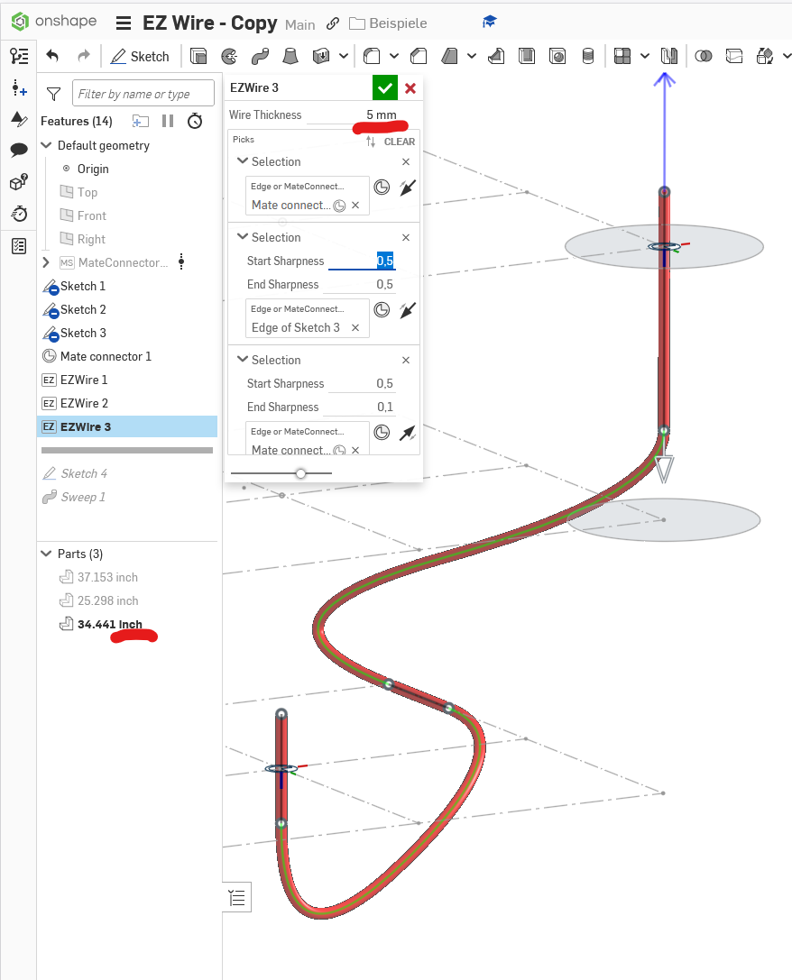
Task: Click the insert configuration icon in sidebar
Action: click(19, 88)
